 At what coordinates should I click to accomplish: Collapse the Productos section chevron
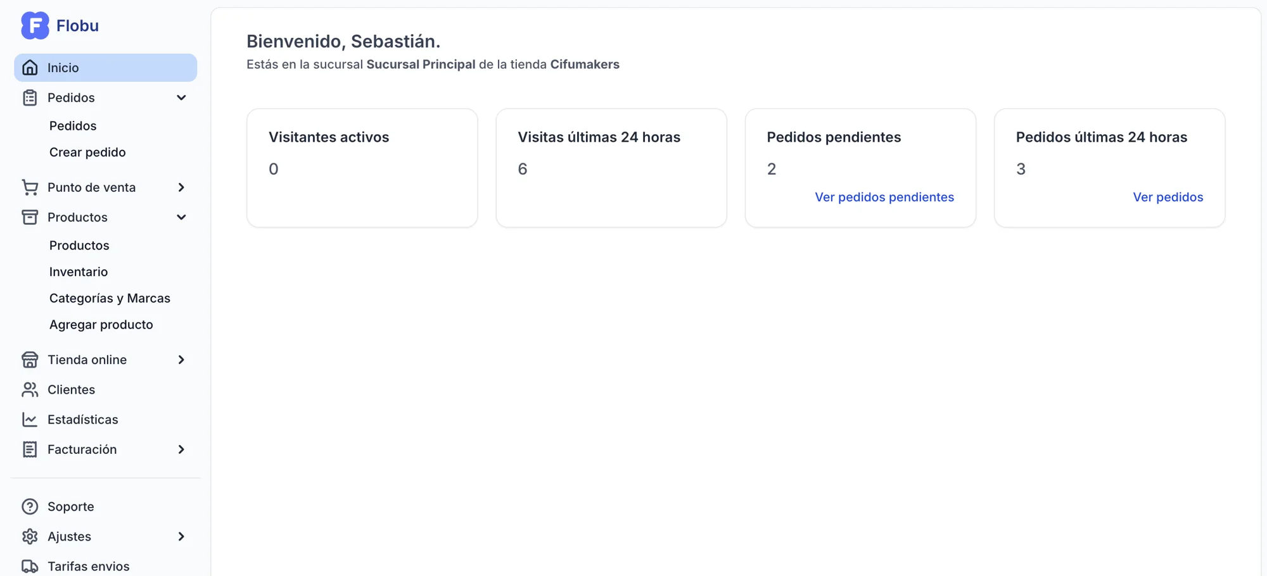tap(181, 217)
